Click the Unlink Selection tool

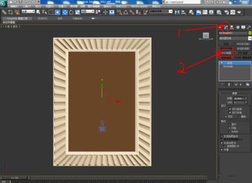point(11,12)
